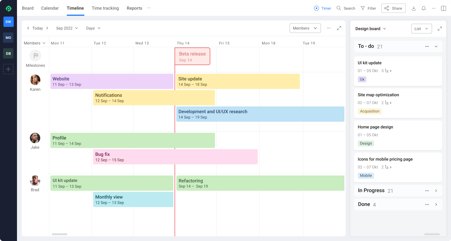Open the Reports tab
This screenshot has height=241, width=451.
pos(134,8)
